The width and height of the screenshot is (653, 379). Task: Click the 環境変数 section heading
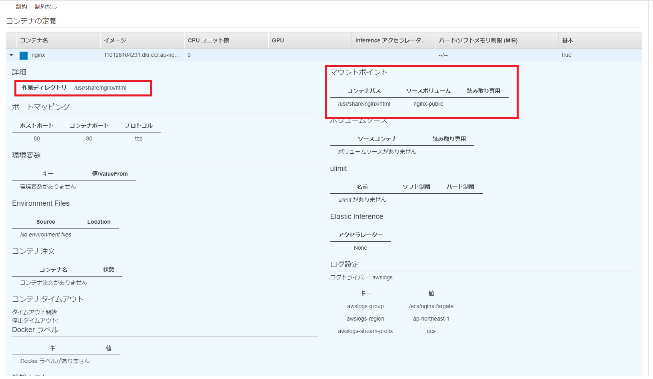tap(26, 155)
